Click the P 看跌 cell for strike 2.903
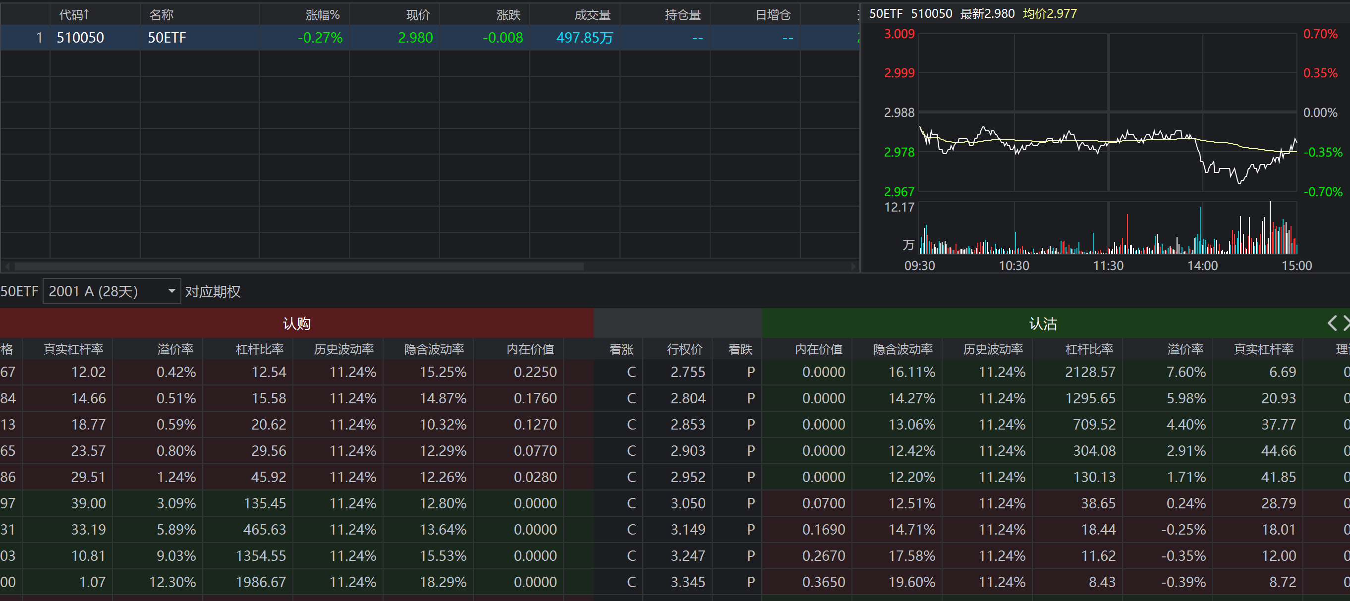1350x601 pixels. pyautogui.click(x=750, y=450)
